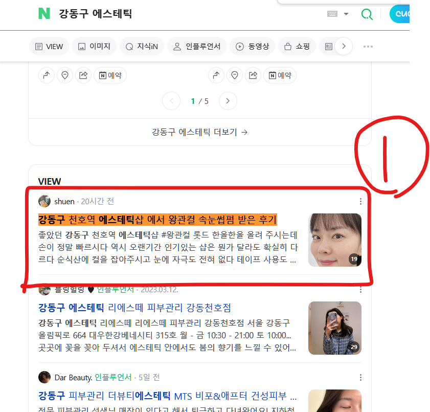Open post 강동구 피부관리 더뷰티에스테틱 MTS 비포&애프터
This screenshot has width=430, height=412.
[167, 396]
